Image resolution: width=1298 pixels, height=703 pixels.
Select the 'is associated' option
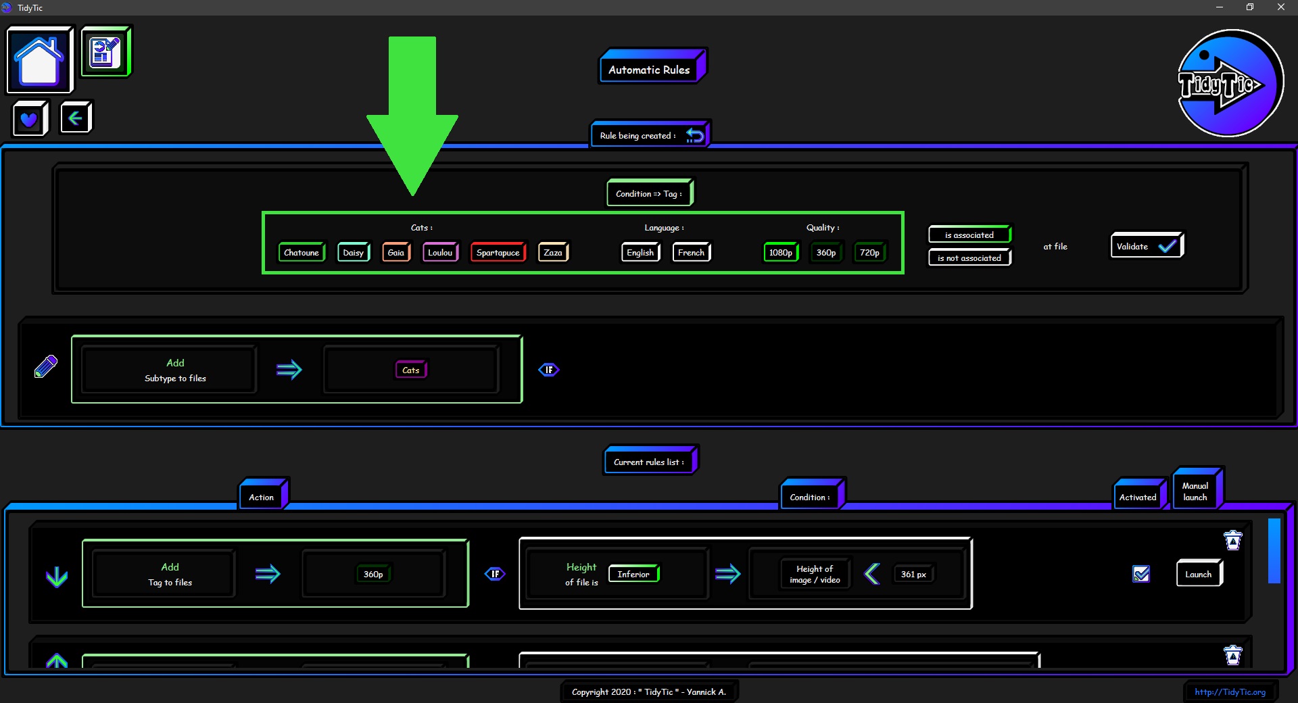click(969, 235)
